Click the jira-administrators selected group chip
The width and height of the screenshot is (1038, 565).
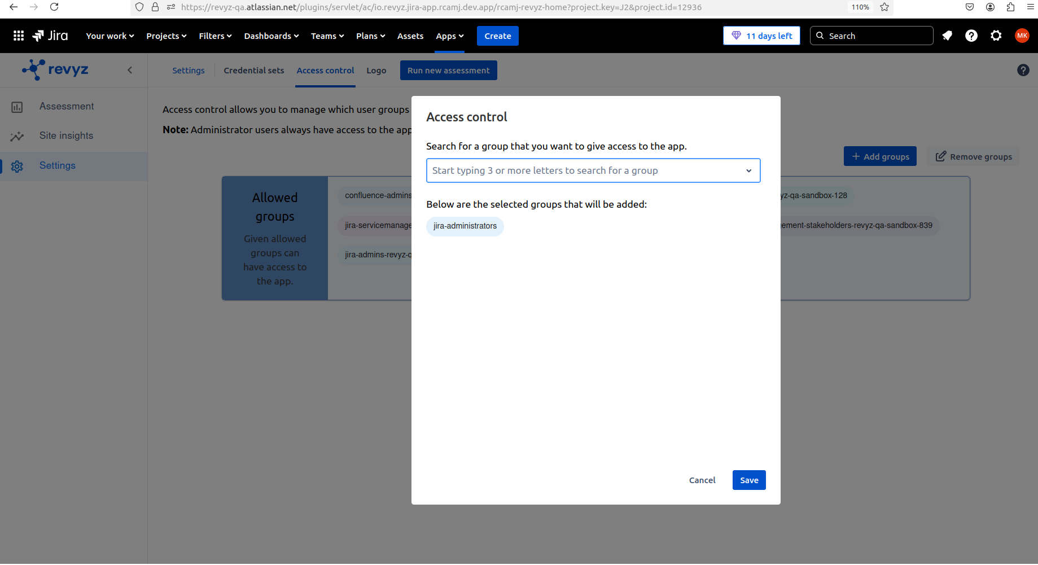click(x=465, y=226)
